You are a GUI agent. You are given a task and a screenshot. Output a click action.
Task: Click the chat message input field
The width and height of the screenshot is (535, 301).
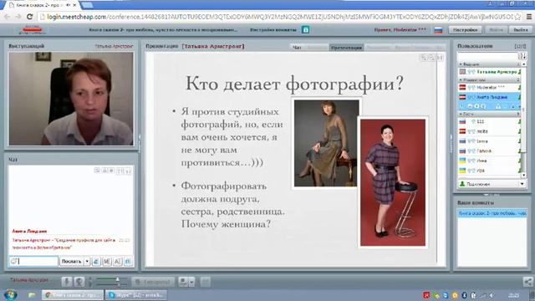pyautogui.click(x=33, y=262)
